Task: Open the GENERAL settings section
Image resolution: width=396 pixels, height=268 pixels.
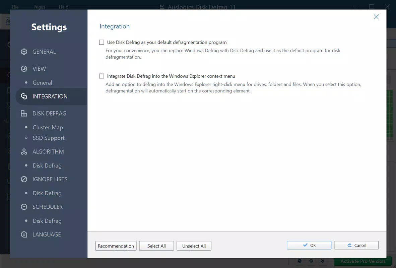Action: [x=44, y=52]
